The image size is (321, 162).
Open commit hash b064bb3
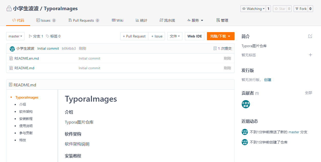point(69,48)
